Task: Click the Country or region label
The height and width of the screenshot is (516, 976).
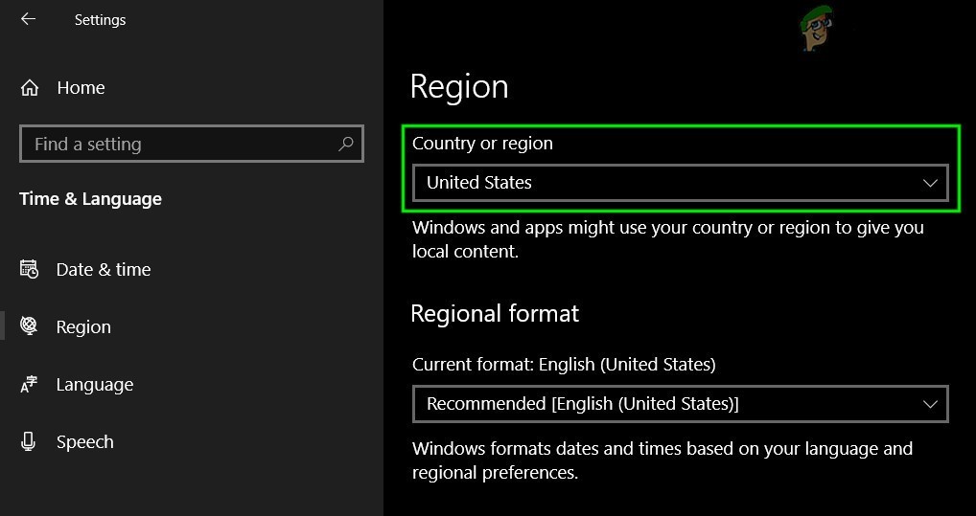Action: click(x=482, y=144)
